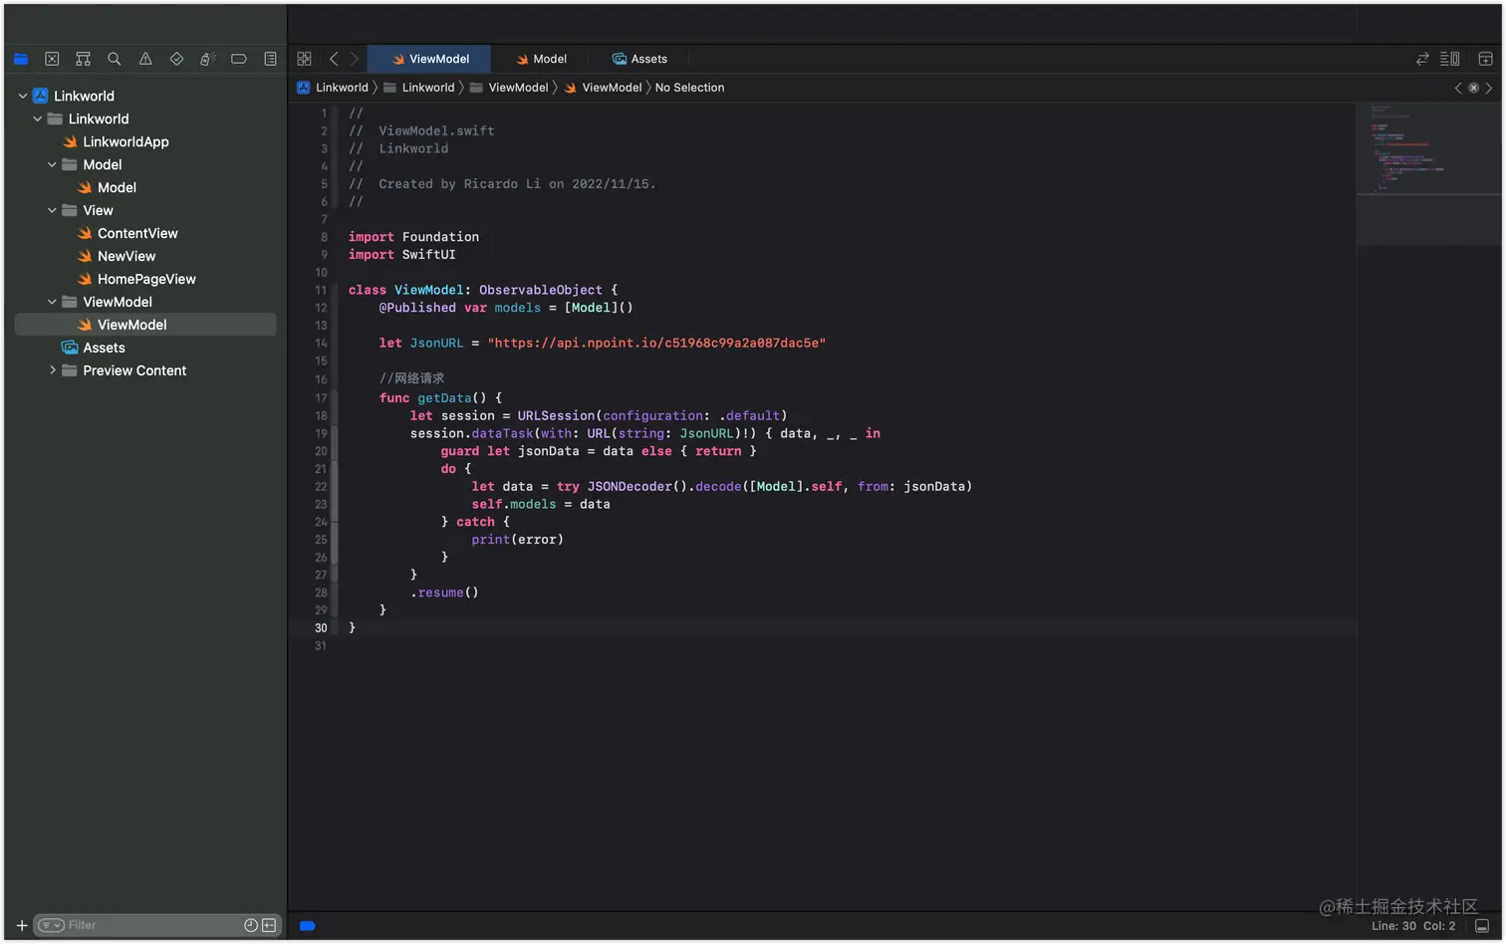
Task: Jump to next issue in jump bar
Action: point(1489,88)
